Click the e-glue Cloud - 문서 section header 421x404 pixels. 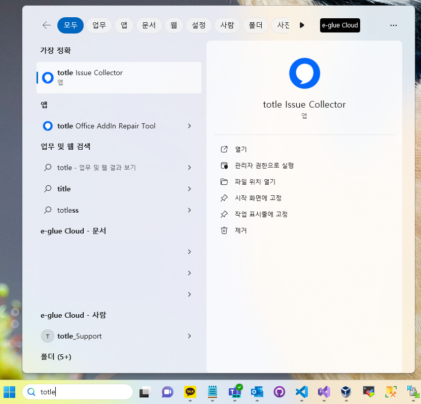(74, 231)
